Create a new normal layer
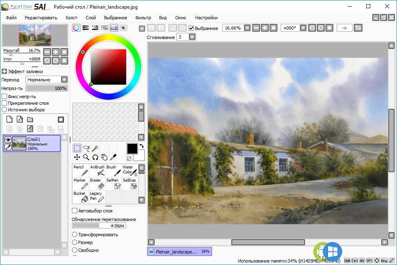This screenshot has height=265, width=397. click(x=9, y=119)
